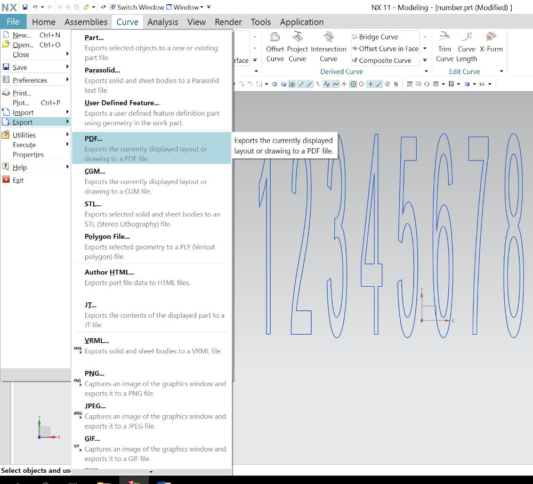This screenshot has height=484, width=533.
Task: Select the Project Curve tool
Action: pos(297,47)
